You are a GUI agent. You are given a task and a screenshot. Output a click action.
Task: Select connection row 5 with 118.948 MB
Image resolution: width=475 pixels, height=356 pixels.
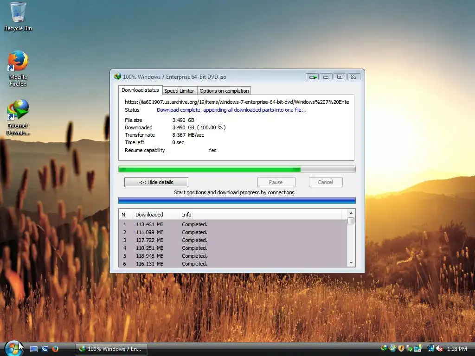coord(233,256)
